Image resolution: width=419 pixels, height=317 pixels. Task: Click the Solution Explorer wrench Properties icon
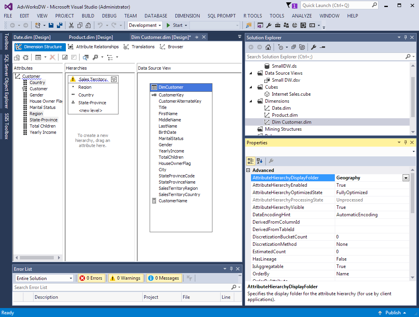(313, 47)
